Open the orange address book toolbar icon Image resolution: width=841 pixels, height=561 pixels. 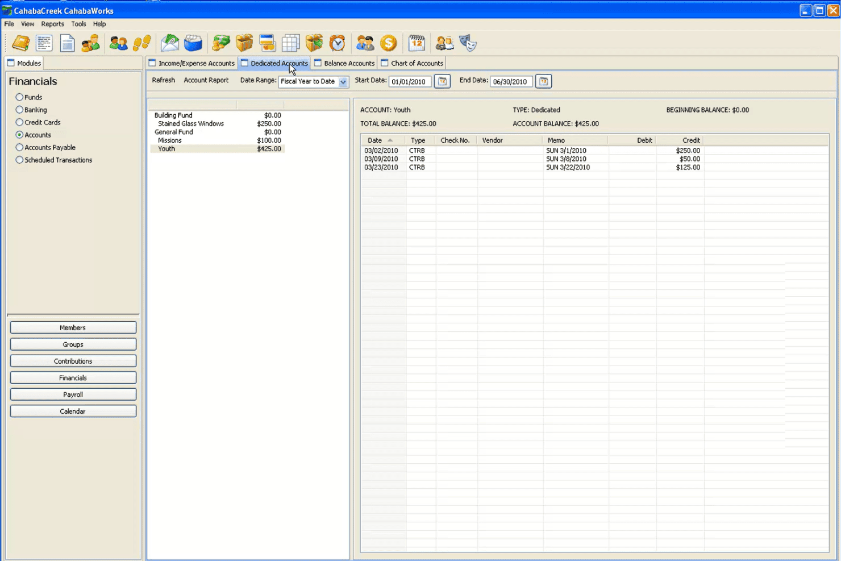21,43
